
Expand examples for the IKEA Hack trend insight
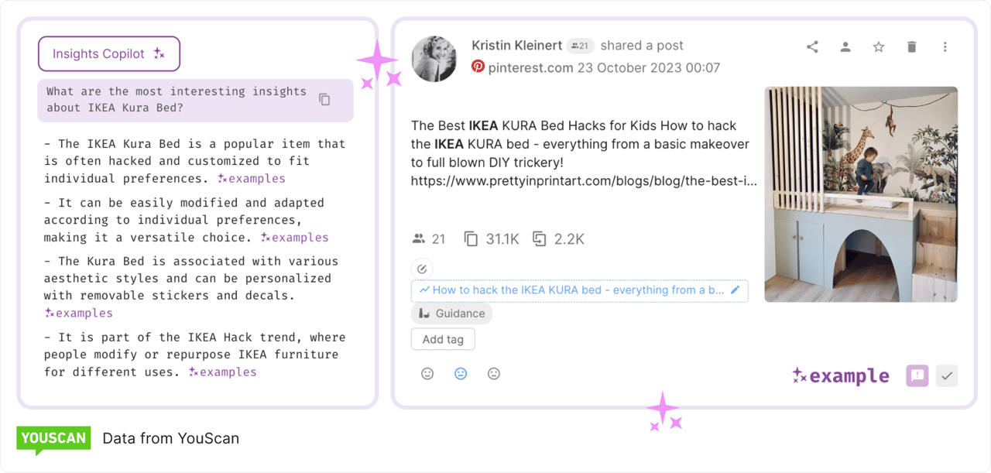[x=222, y=372]
